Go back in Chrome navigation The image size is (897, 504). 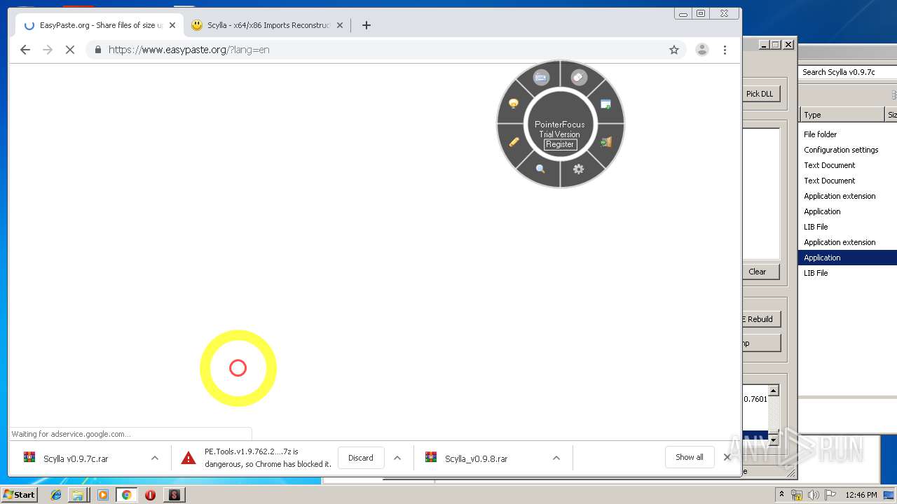(25, 50)
